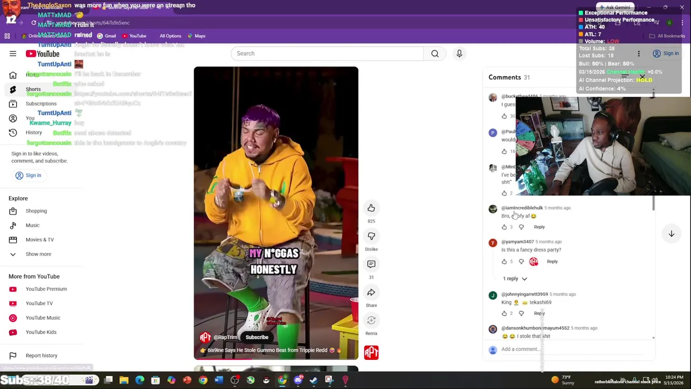Like the @johnnyingarrett3959 comment
Image resolution: width=691 pixels, height=389 pixels.
(504, 313)
